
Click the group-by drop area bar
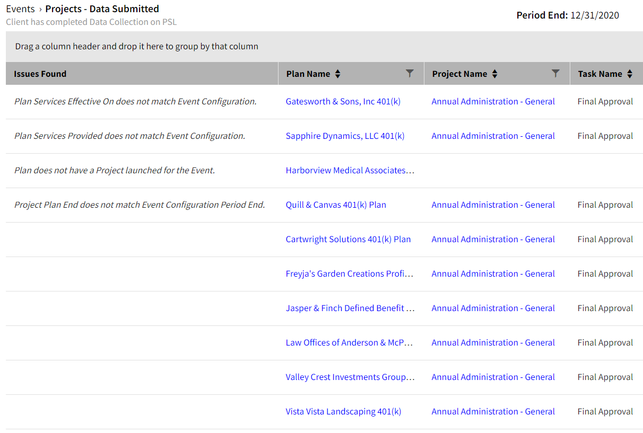click(324, 47)
